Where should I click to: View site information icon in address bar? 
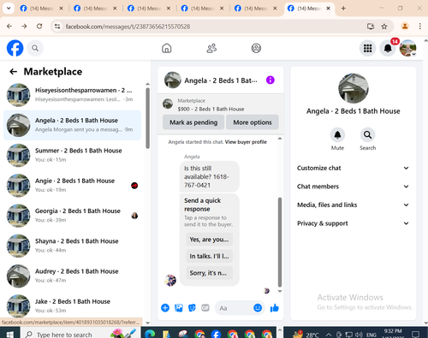(x=57, y=27)
